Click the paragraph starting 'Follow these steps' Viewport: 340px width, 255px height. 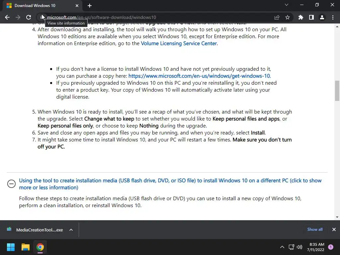click(x=160, y=202)
